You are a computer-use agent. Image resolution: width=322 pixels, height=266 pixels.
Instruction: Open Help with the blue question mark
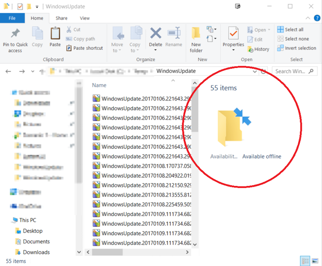point(317,18)
